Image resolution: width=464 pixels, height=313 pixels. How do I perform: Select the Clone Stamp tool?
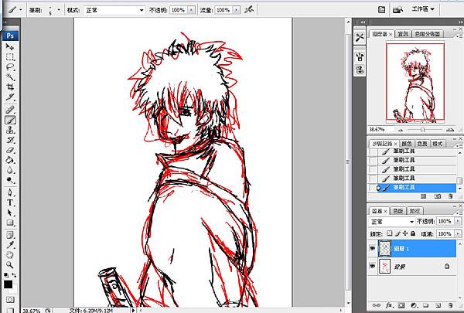tap(10, 130)
